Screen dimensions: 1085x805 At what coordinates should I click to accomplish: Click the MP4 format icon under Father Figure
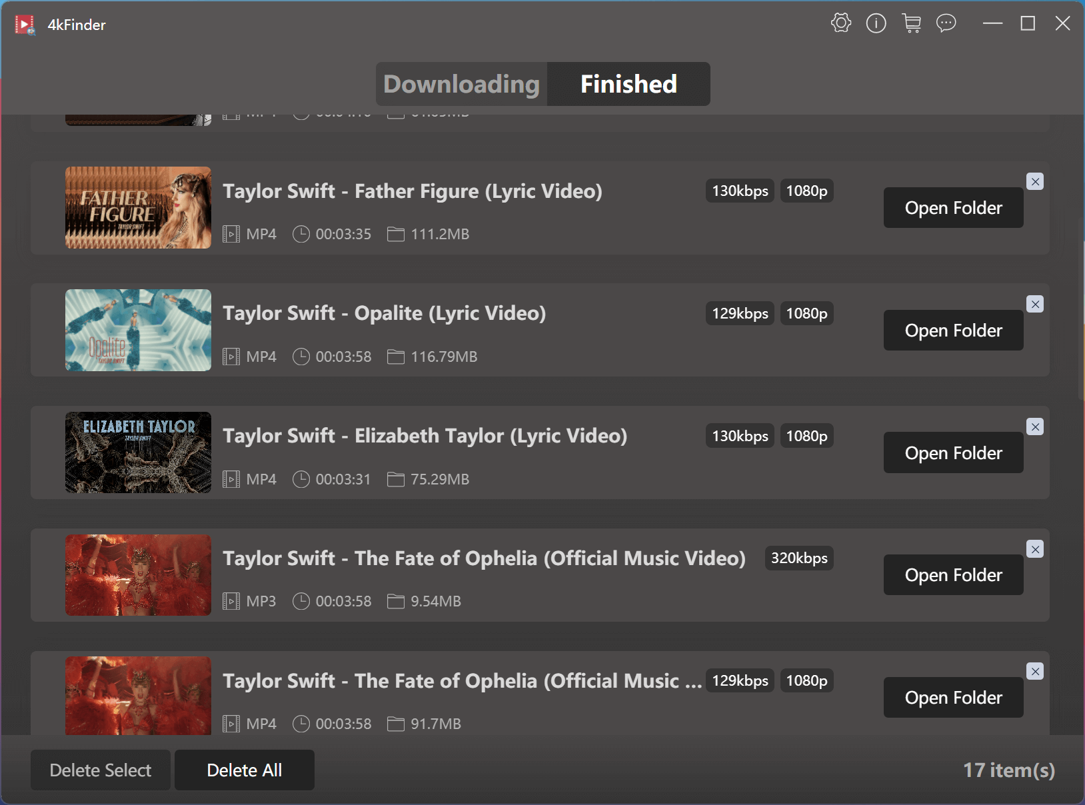pyautogui.click(x=231, y=234)
